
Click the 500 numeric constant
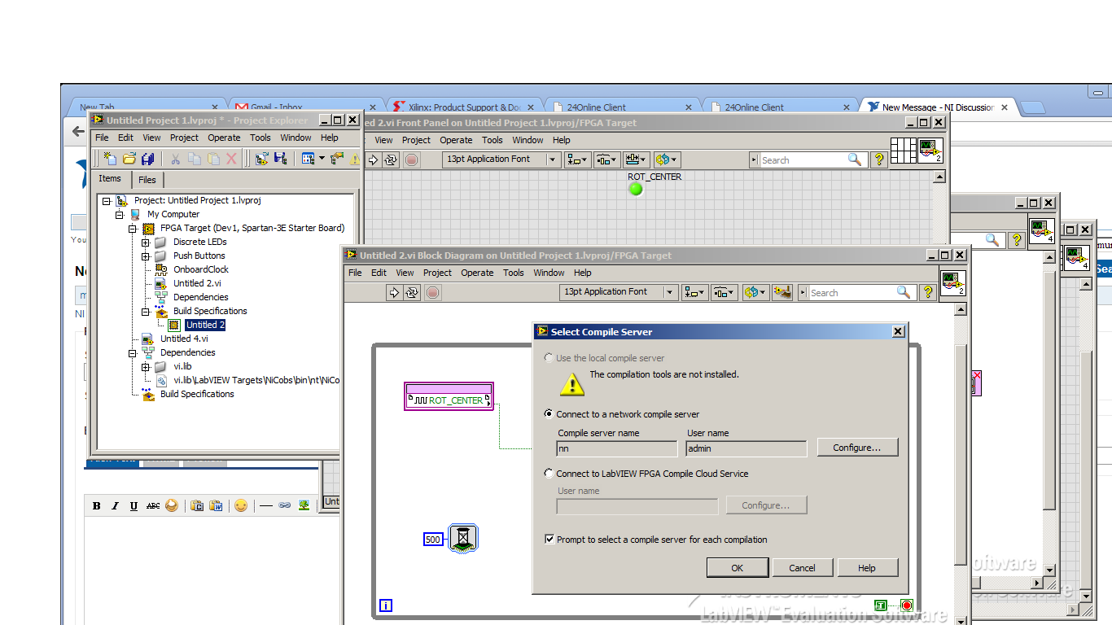coord(433,540)
